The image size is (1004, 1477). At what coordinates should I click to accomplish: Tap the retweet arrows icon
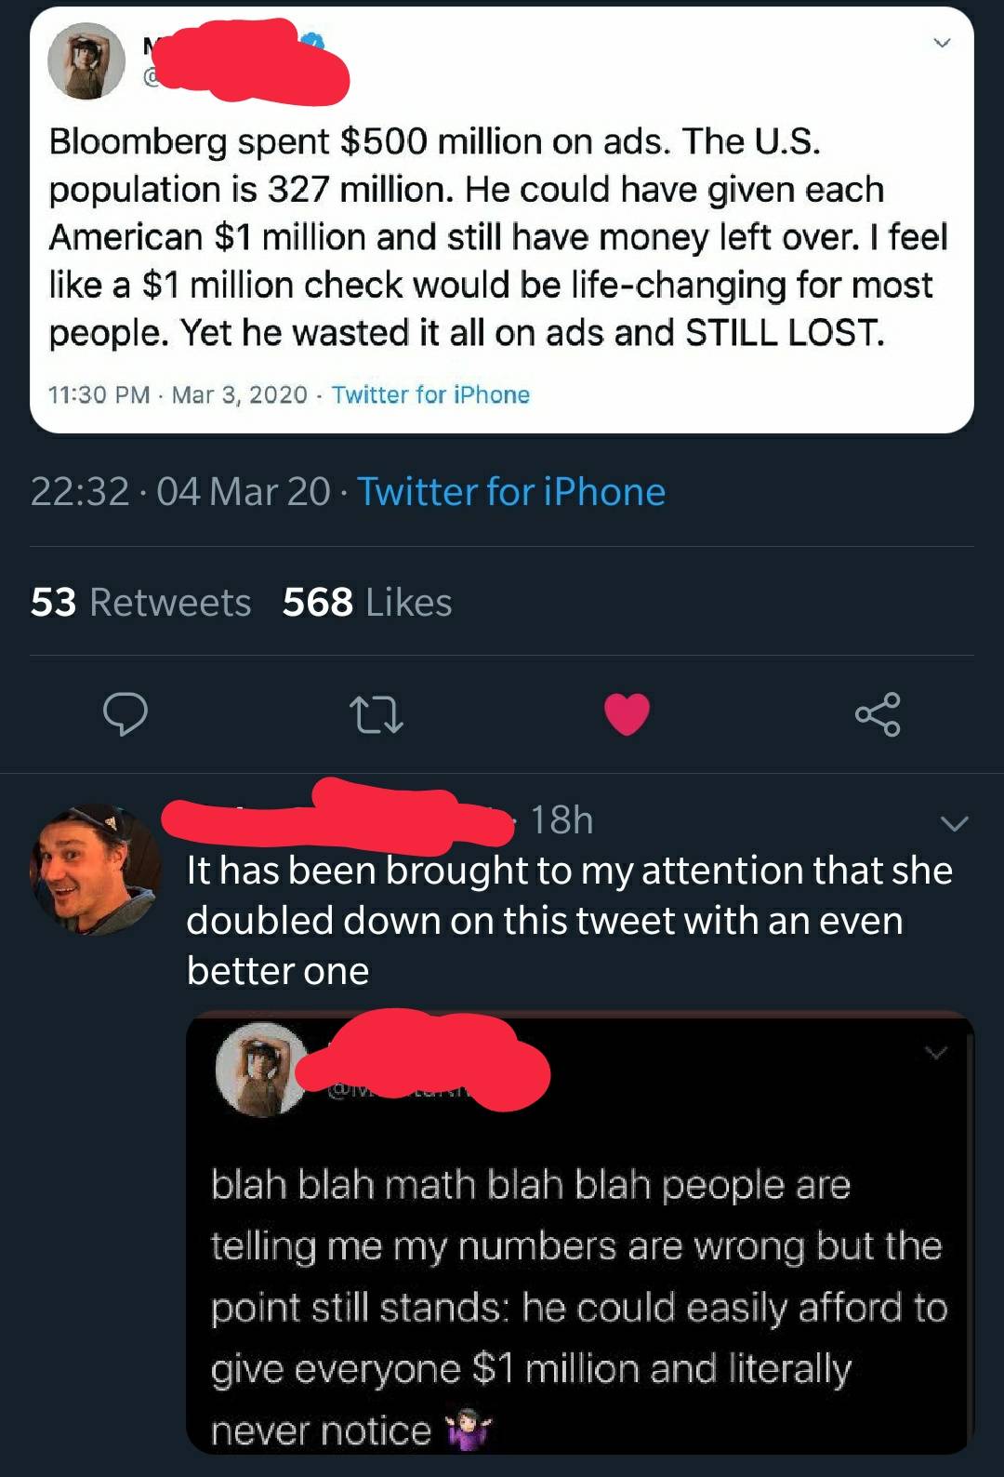click(376, 714)
